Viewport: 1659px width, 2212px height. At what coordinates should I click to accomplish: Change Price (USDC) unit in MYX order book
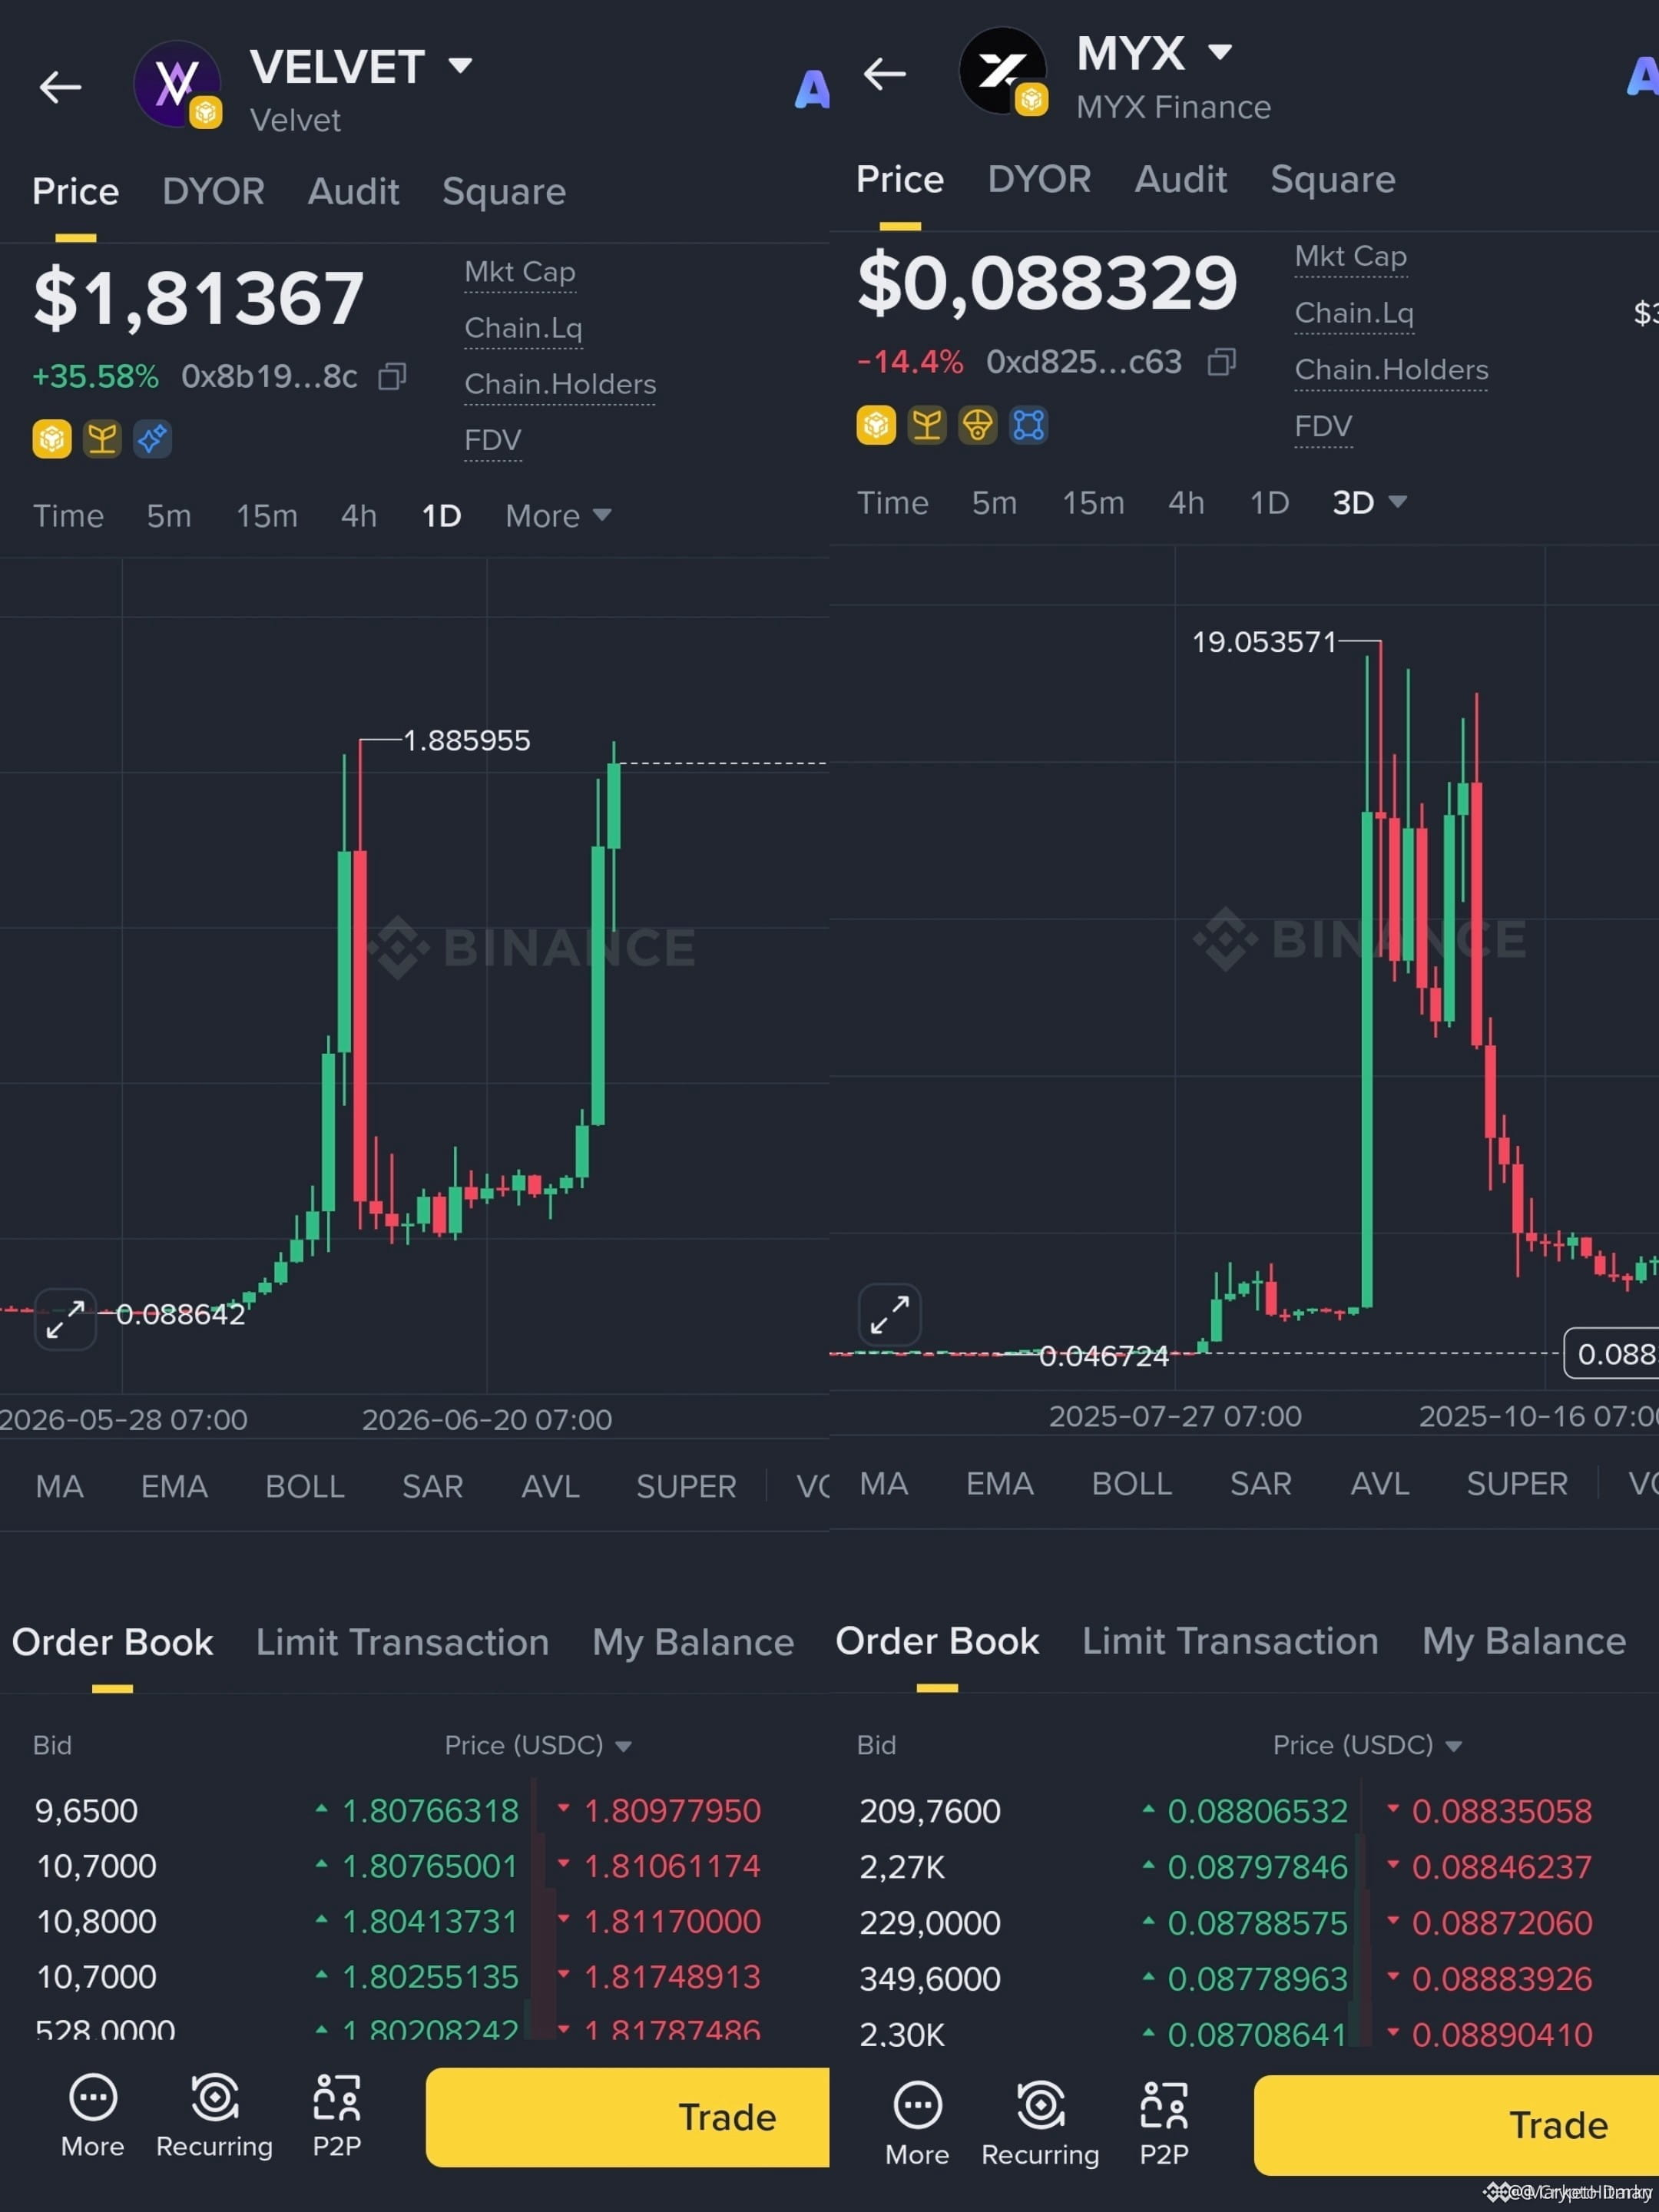1367,1745
